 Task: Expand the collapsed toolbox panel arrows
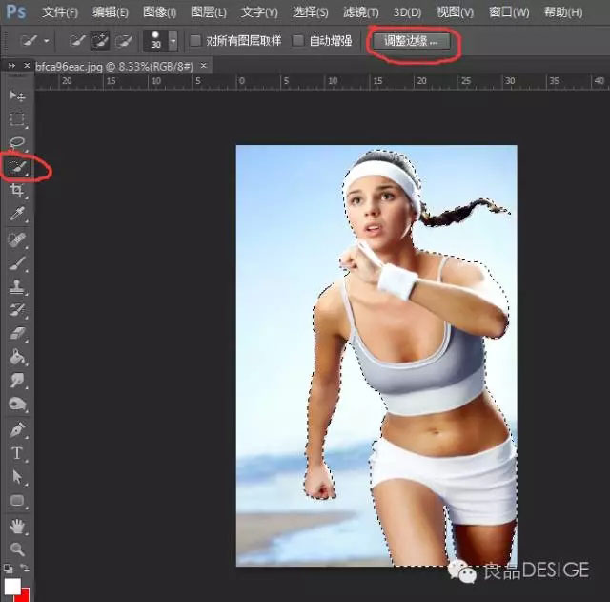point(11,66)
